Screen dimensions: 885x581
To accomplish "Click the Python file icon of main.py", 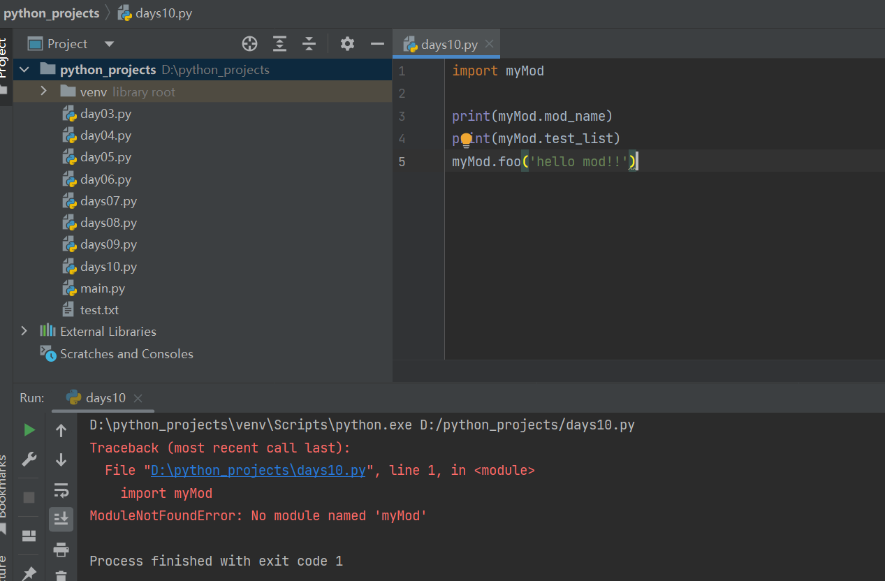I will (68, 288).
